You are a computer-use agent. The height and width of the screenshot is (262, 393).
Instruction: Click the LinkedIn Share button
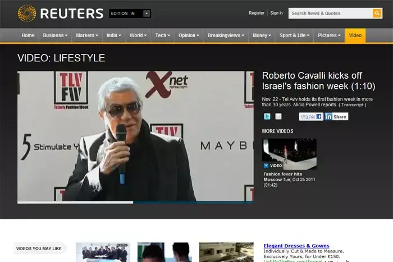coord(336,116)
